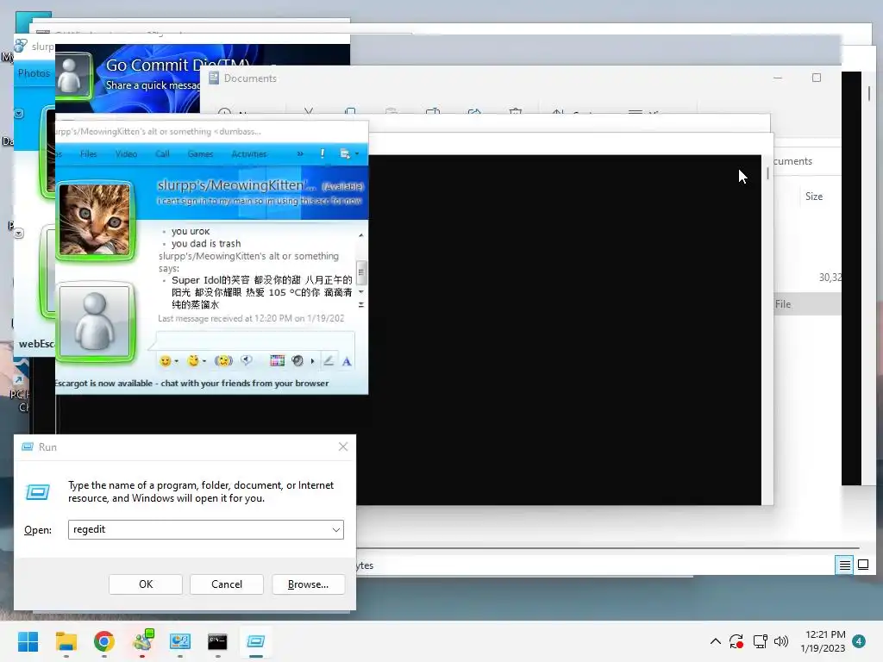Click the Size column header in Documents window
The height and width of the screenshot is (662, 883).
click(814, 197)
